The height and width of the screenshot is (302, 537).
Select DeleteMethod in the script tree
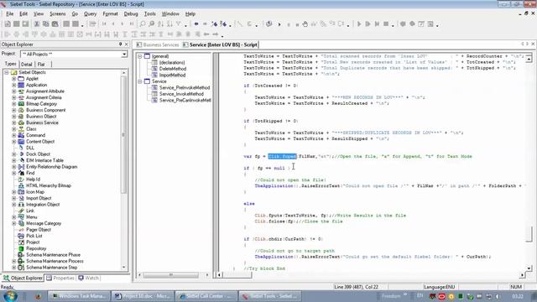coord(173,69)
